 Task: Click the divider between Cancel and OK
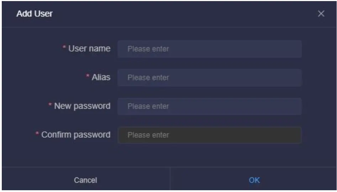(170, 180)
